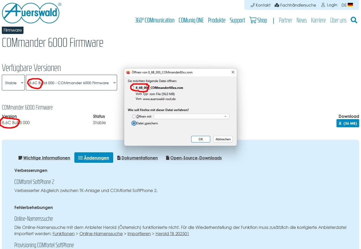361x249 pixels.
Task: Open the search magnifier icon
Action: click(354, 20)
